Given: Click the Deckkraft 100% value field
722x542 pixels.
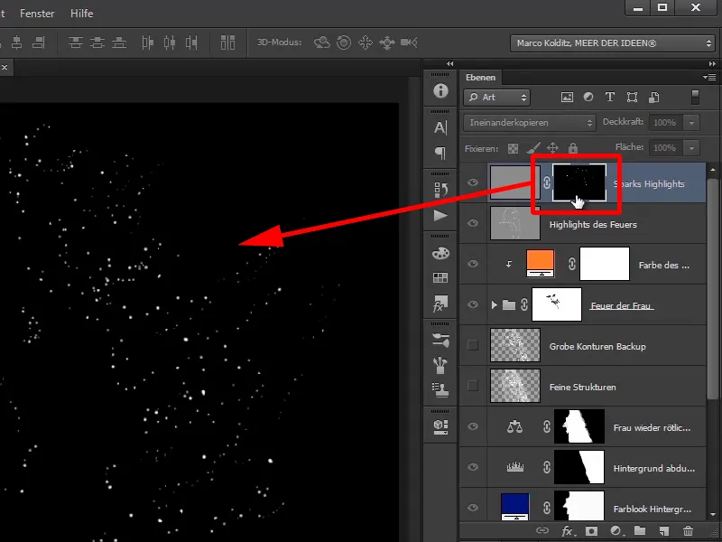Looking at the screenshot, I should tap(665, 123).
